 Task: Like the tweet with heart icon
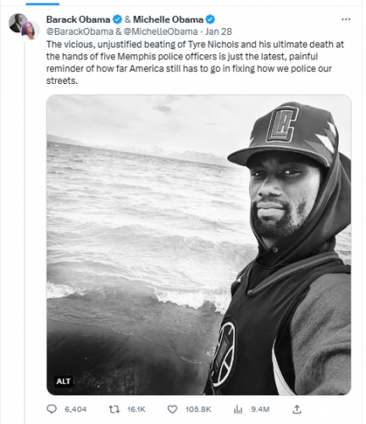click(172, 409)
